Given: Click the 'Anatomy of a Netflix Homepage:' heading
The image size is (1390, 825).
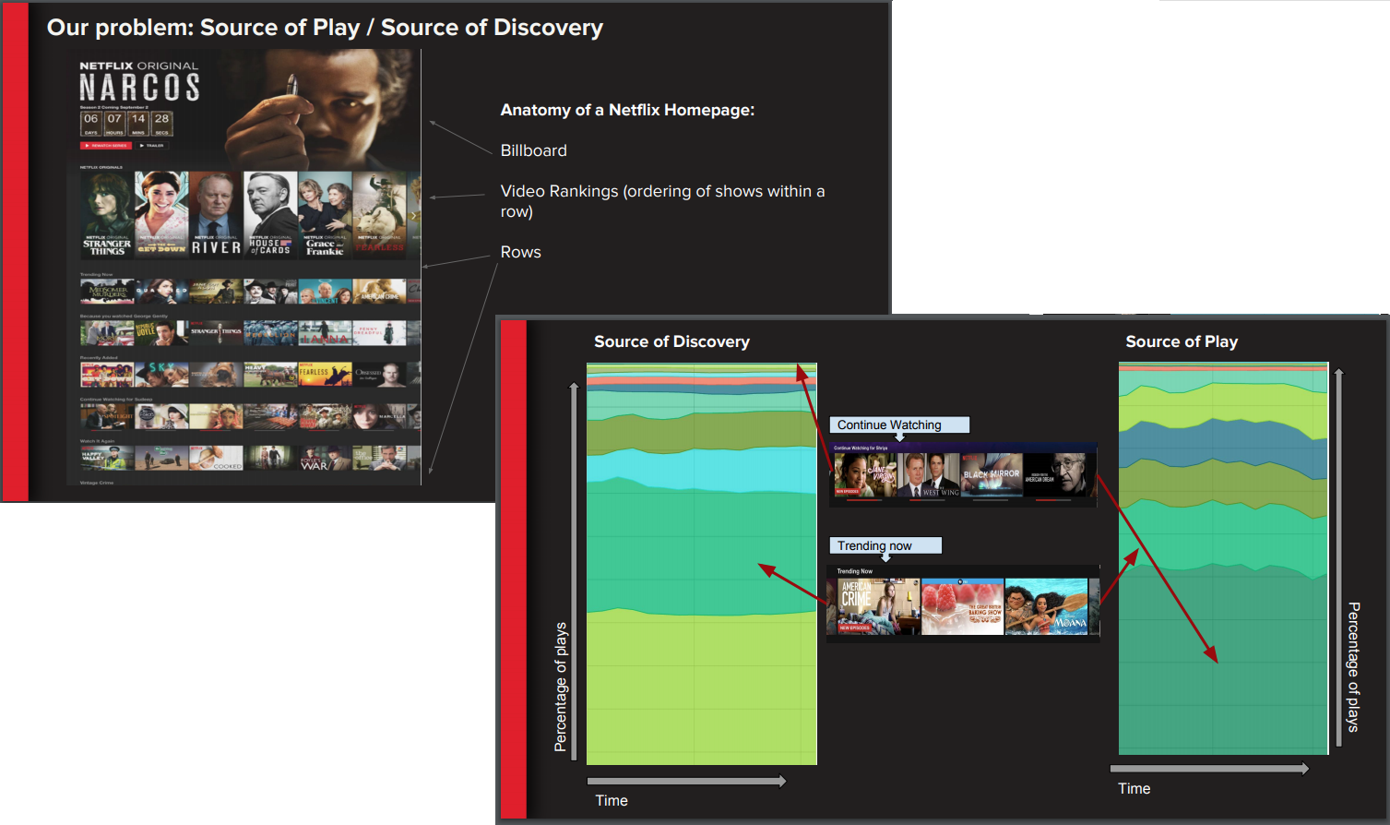Looking at the screenshot, I should tap(627, 110).
